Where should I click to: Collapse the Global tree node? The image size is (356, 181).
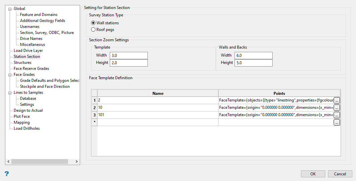(x=10, y=9)
